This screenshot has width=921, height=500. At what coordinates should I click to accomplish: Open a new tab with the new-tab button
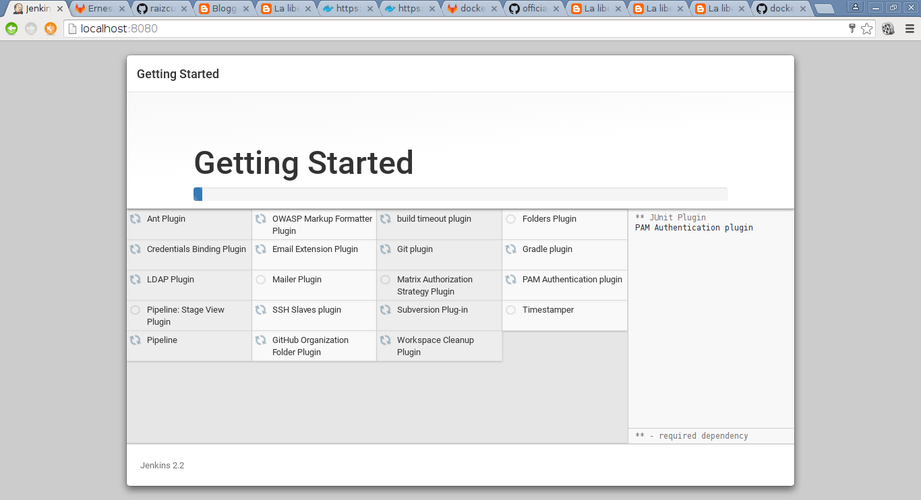tap(824, 9)
